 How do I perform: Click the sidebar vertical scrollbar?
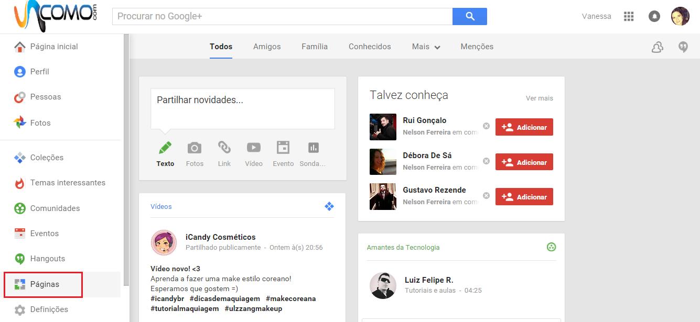[x=126, y=157]
